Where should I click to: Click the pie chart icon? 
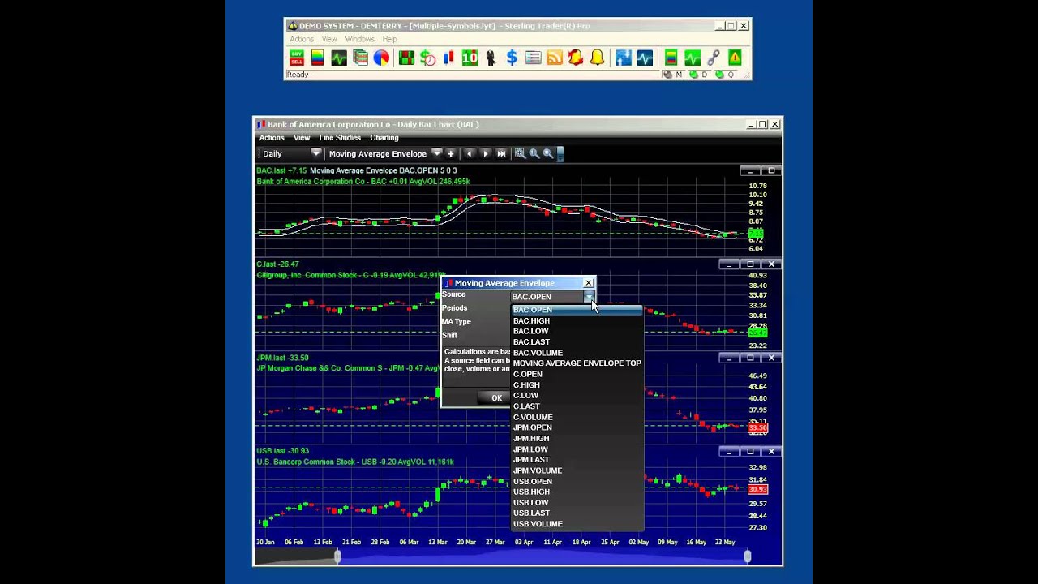click(381, 58)
